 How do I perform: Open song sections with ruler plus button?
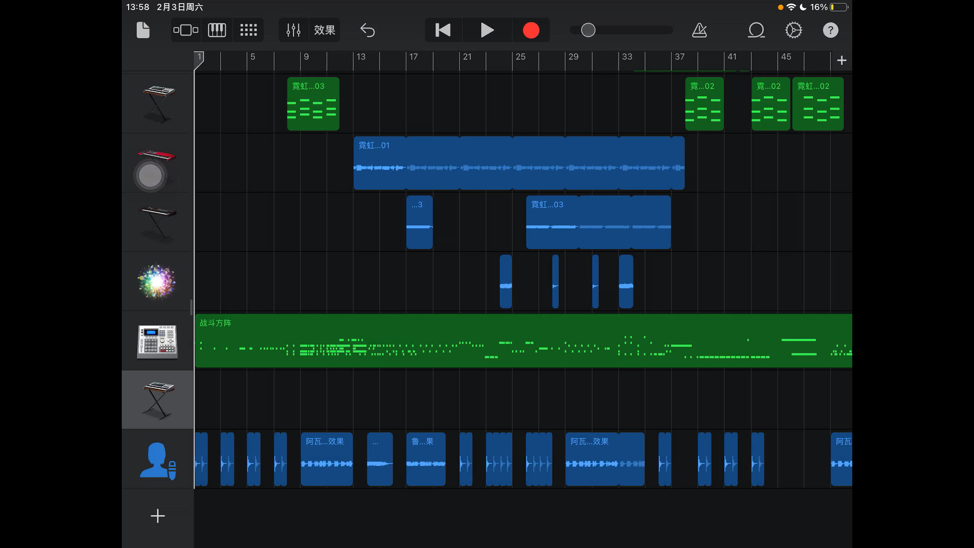(842, 60)
